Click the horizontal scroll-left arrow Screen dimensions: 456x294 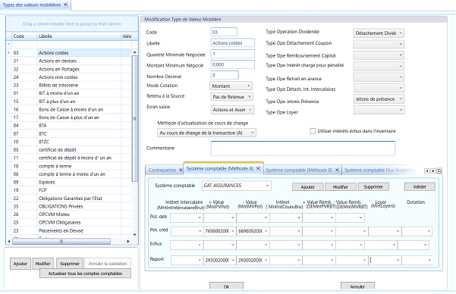(x=9, y=242)
